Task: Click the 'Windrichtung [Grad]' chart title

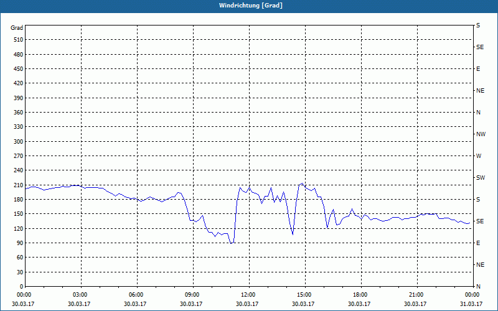Action: coord(251,6)
